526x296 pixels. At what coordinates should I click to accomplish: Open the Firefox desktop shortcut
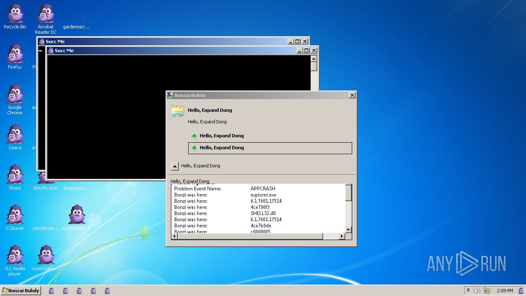point(15,57)
